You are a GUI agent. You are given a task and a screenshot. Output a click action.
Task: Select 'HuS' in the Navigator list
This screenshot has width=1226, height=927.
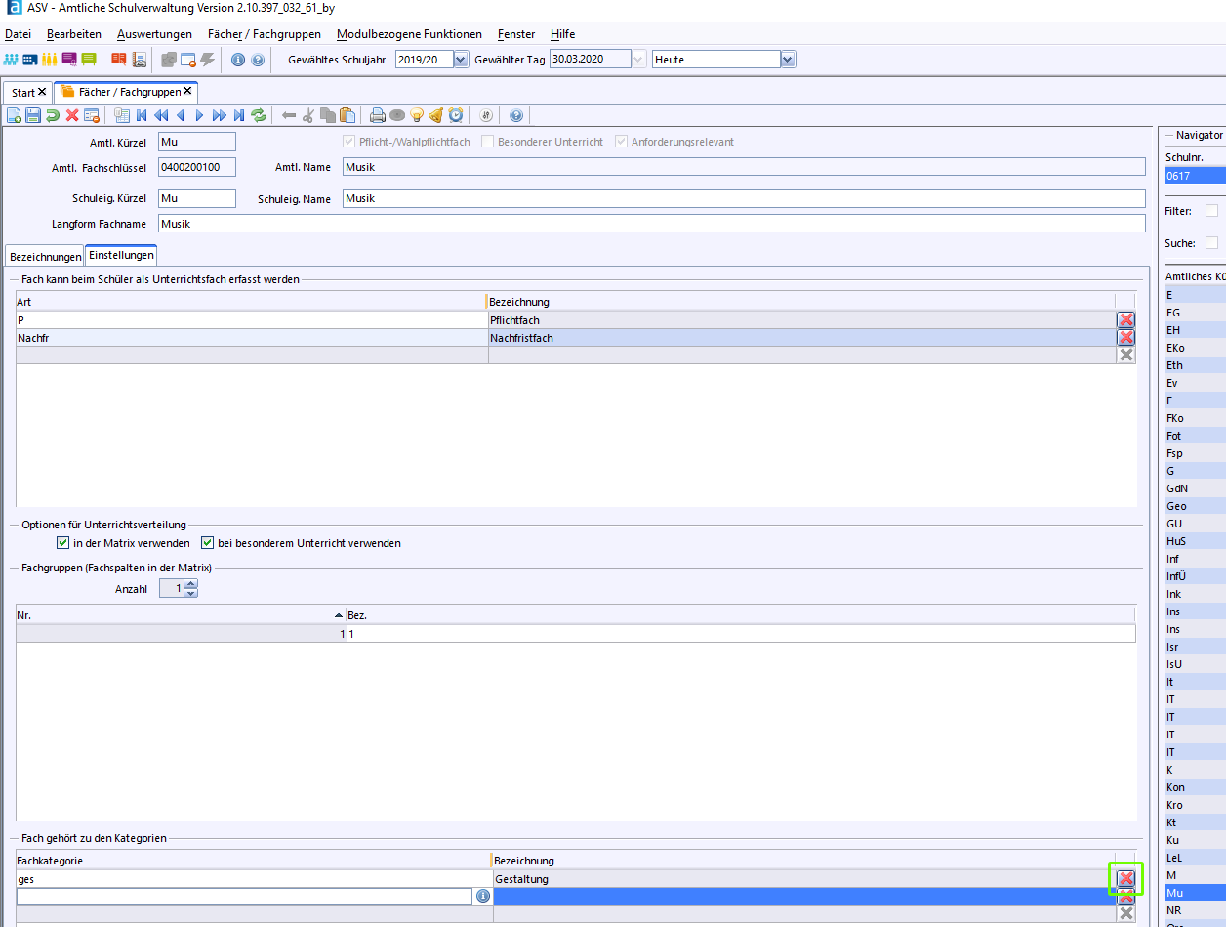pyautogui.click(x=1195, y=541)
